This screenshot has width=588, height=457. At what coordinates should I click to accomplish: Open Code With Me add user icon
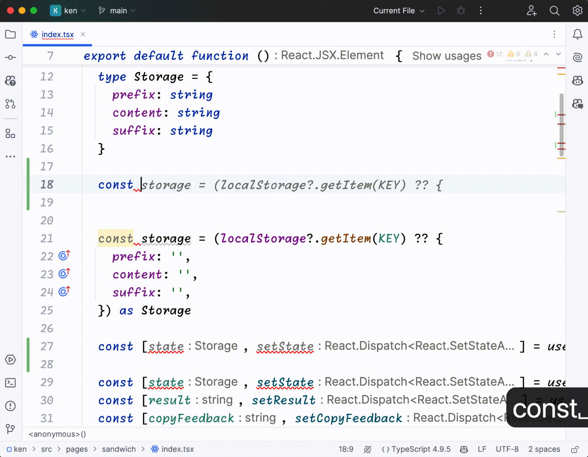[x=532, y=11]
